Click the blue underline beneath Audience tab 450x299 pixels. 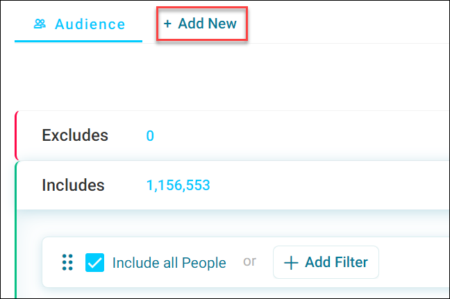coord(78,42)
